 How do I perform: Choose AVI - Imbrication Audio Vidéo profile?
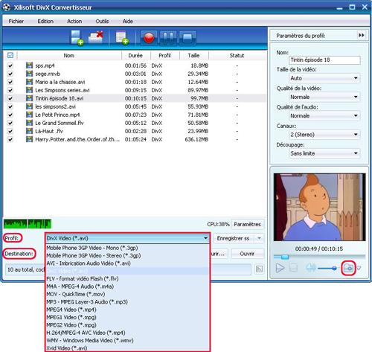[x=127, y=263]
